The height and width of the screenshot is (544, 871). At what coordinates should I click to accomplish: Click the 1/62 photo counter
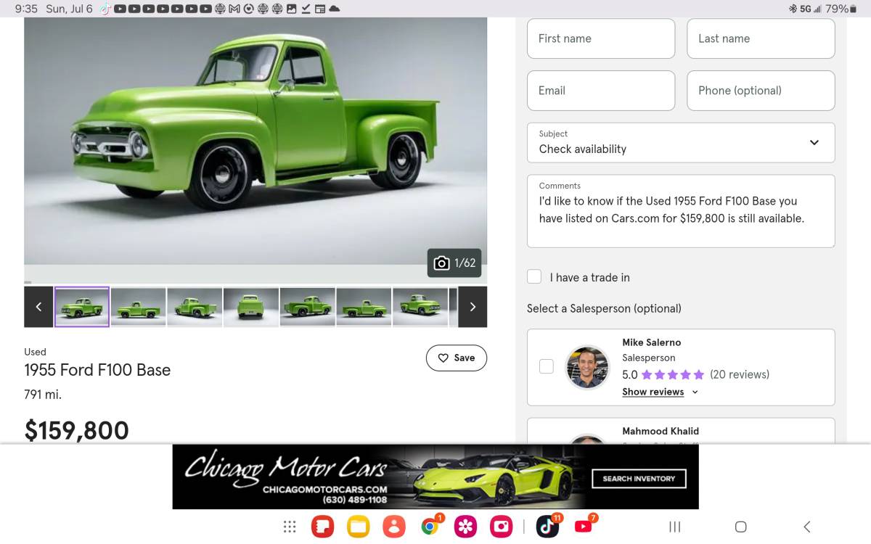(x=454, y=263)
